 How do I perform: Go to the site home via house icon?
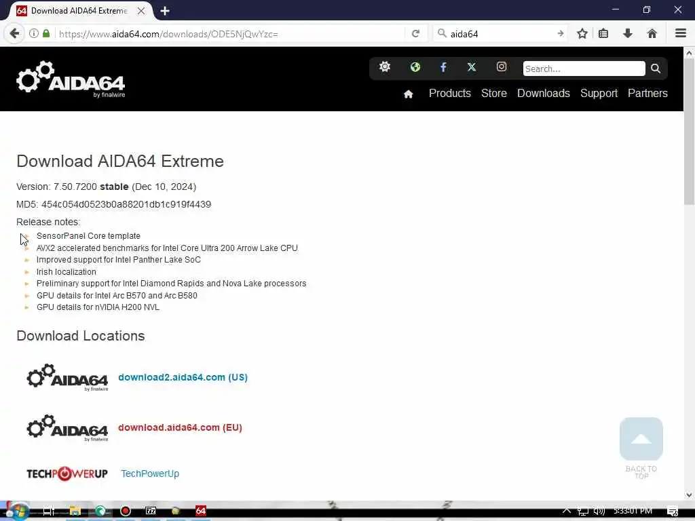click(x=408, y=94)
